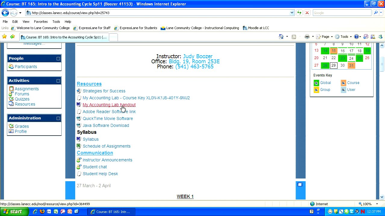Toggle Course events eye icon
Screen dimensions: 385x216
[343, 83]
